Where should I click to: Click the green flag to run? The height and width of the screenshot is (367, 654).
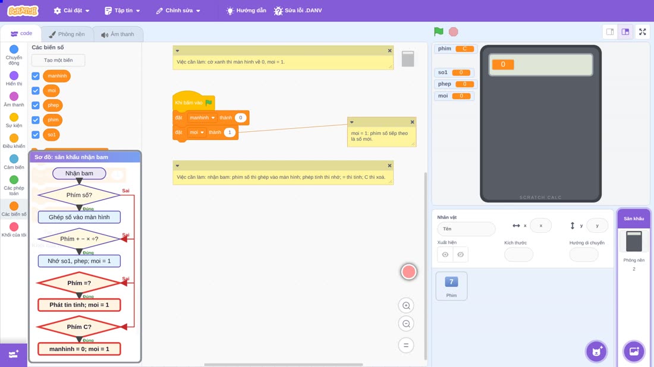438,31
